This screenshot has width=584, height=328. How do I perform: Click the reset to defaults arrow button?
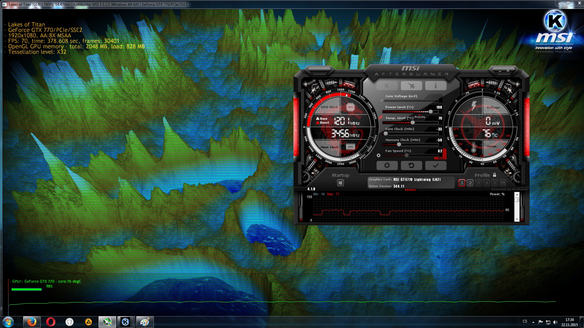pyautogui.click(x=411, y=166)
